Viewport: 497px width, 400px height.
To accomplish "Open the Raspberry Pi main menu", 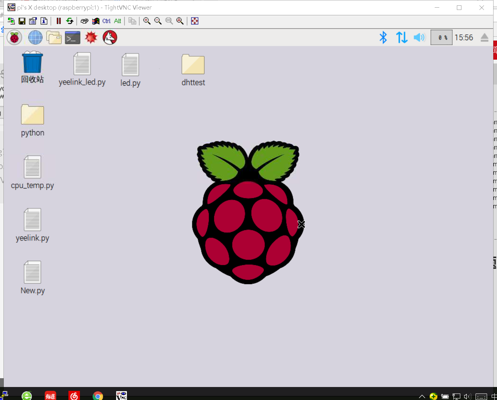I will tap(15, 37).
